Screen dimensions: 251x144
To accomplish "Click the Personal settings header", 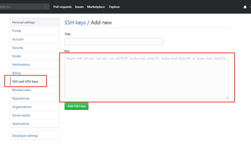I will click(x=34, y=23).
